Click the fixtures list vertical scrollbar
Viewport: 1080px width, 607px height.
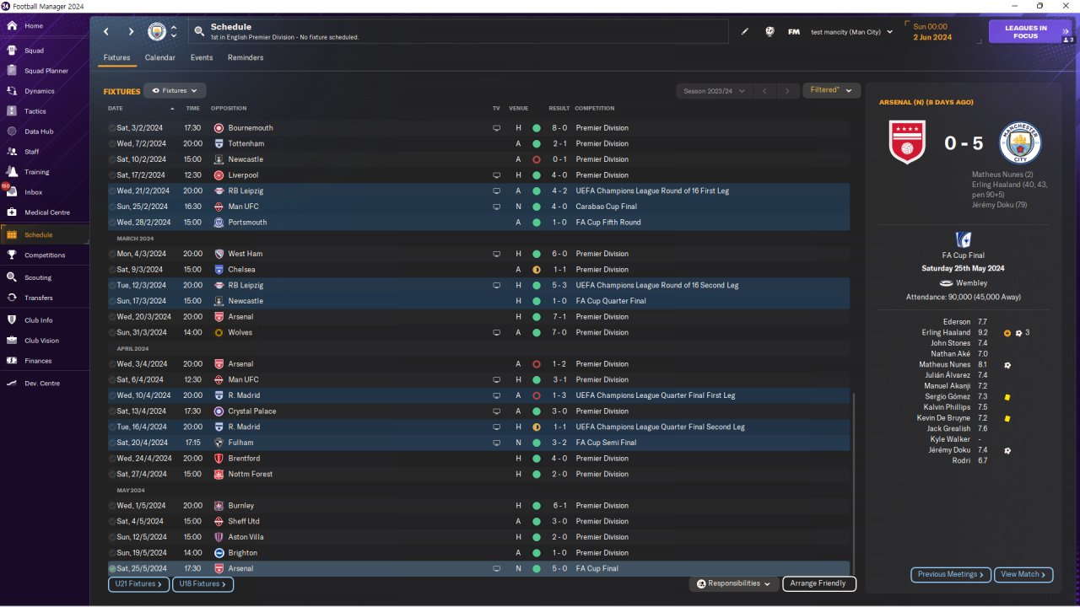(854, 483)
